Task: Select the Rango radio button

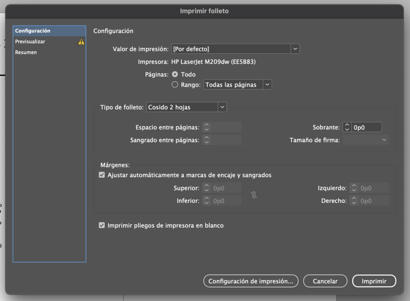Action: pyautogui.click(x=175, y=85)
